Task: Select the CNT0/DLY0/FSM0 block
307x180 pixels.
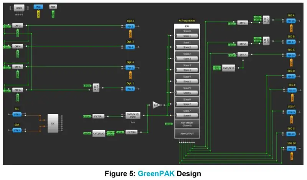Action: (x=133, y=116)
